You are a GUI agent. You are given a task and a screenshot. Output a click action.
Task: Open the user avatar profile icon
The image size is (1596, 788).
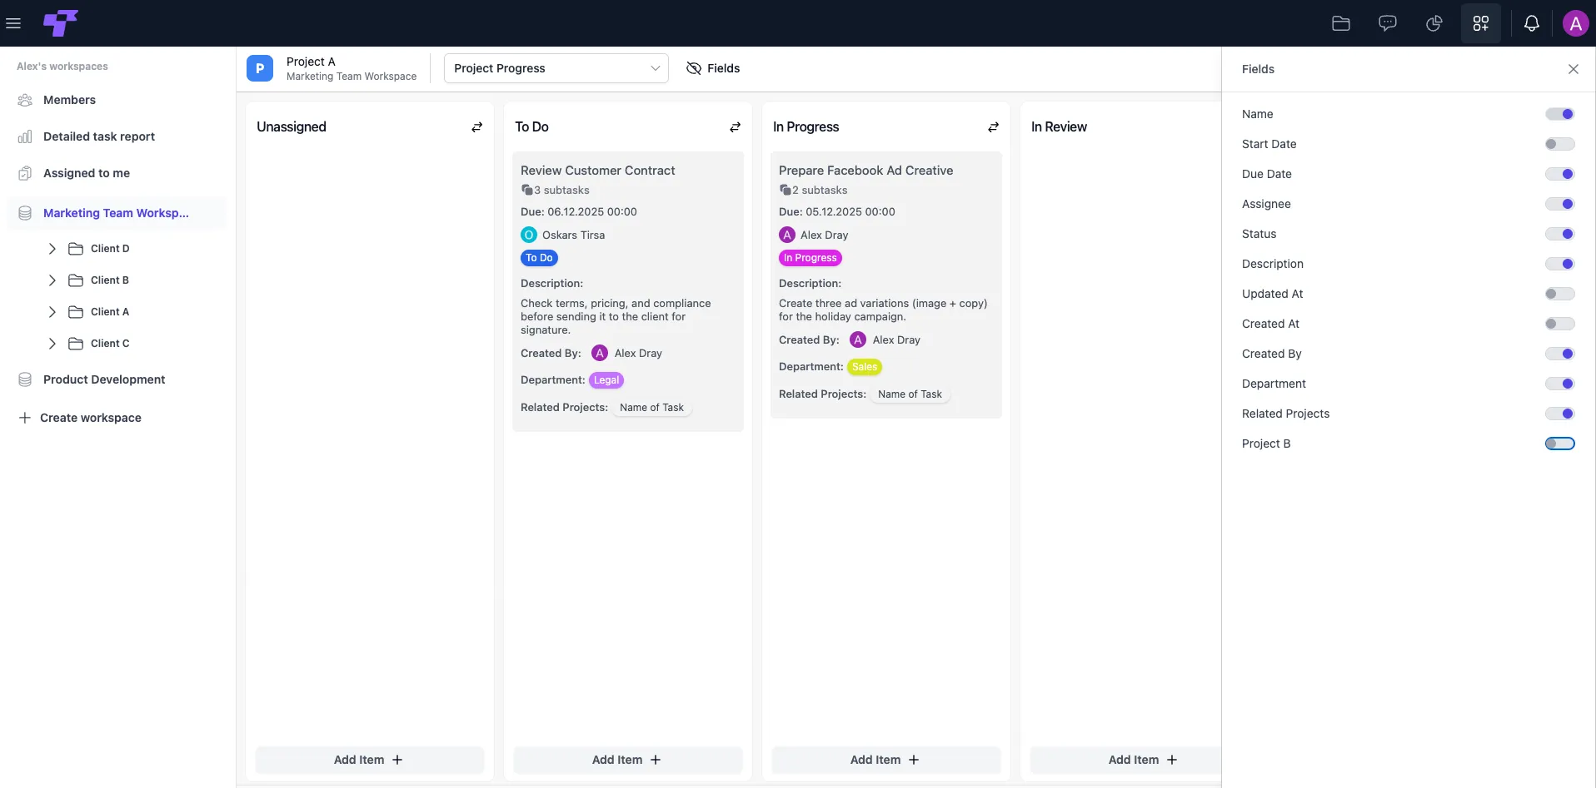pyautogui.click(x=1575, y=23)
